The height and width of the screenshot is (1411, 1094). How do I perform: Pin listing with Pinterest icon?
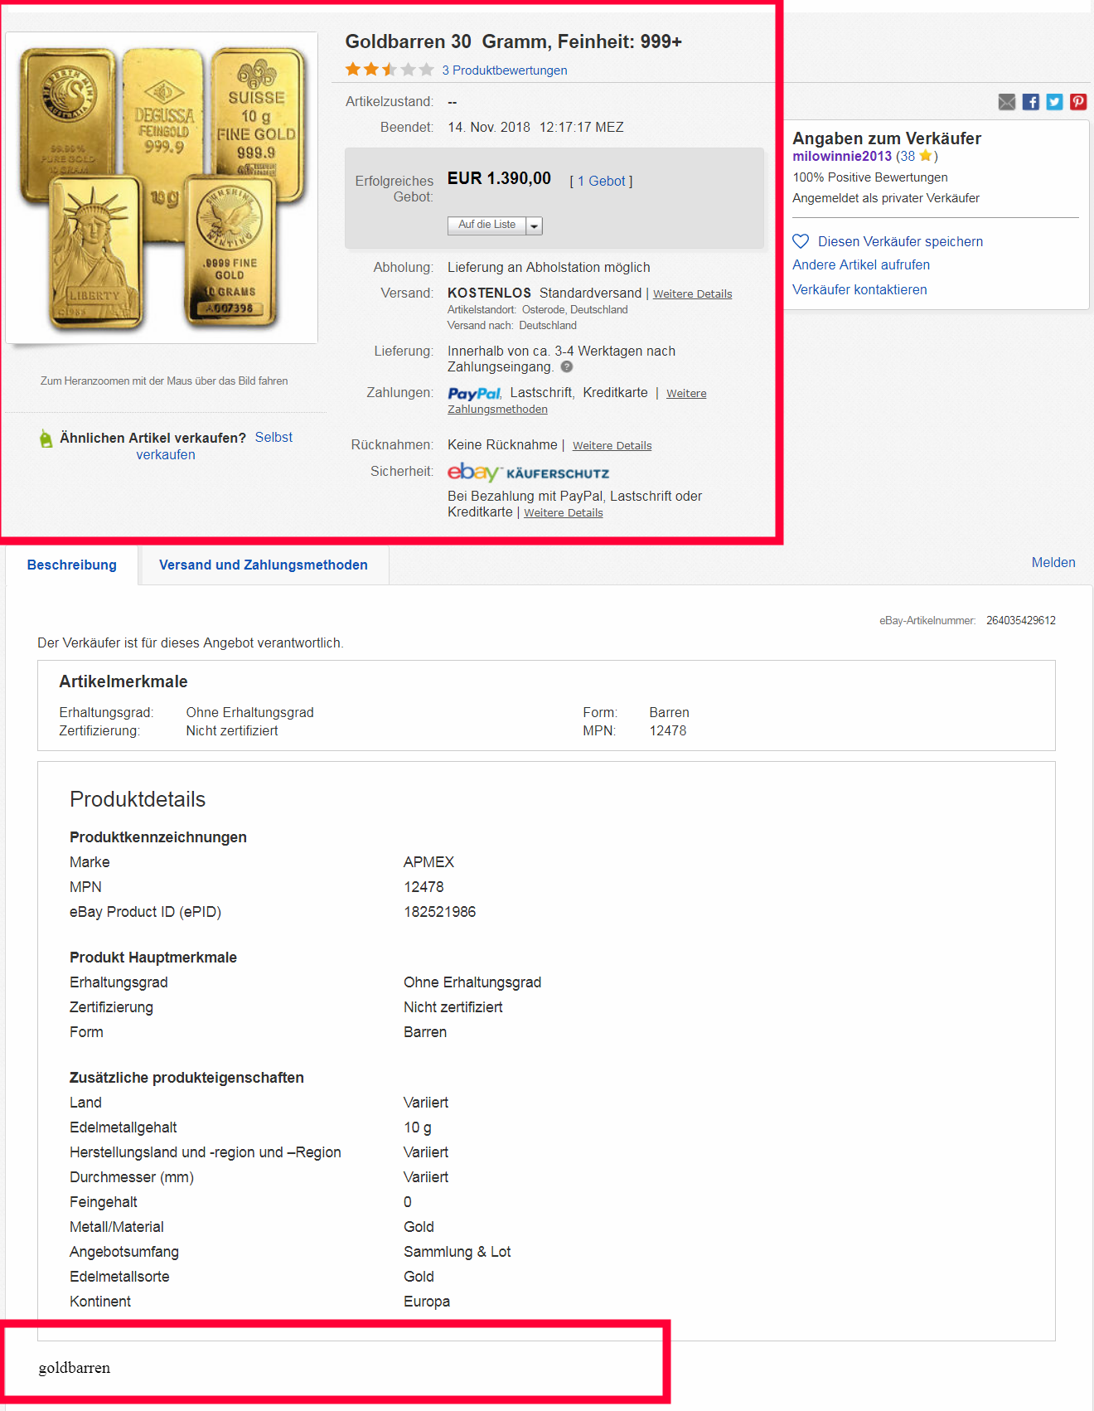click(1077, 102)
